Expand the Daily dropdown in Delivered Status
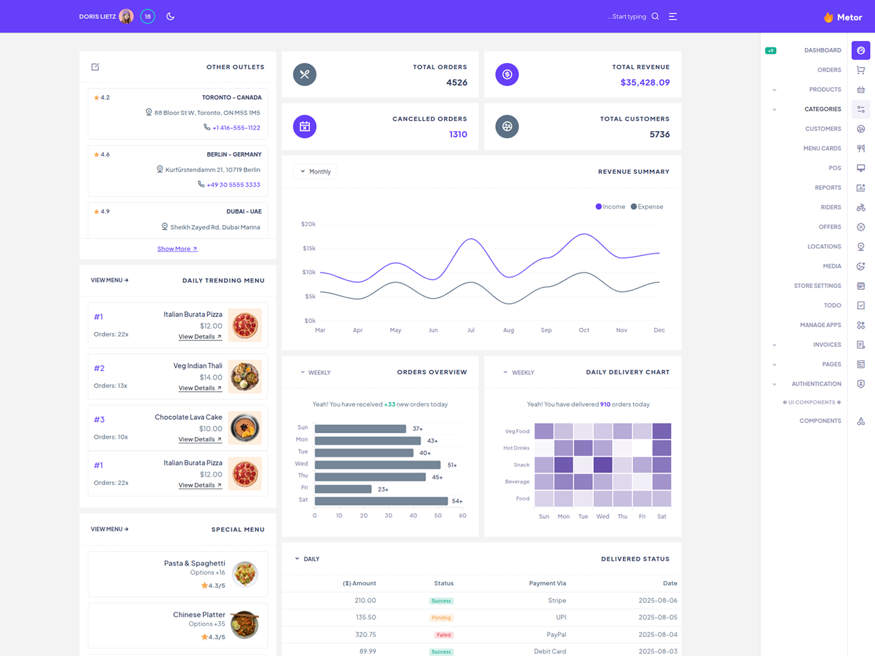Image resolution: width=875 pixels, height=656 pixels. point(307,559)
